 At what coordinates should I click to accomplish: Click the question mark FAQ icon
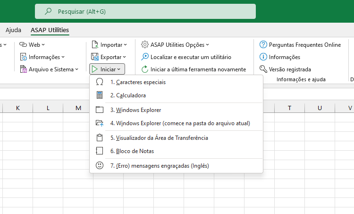[263, 44]
